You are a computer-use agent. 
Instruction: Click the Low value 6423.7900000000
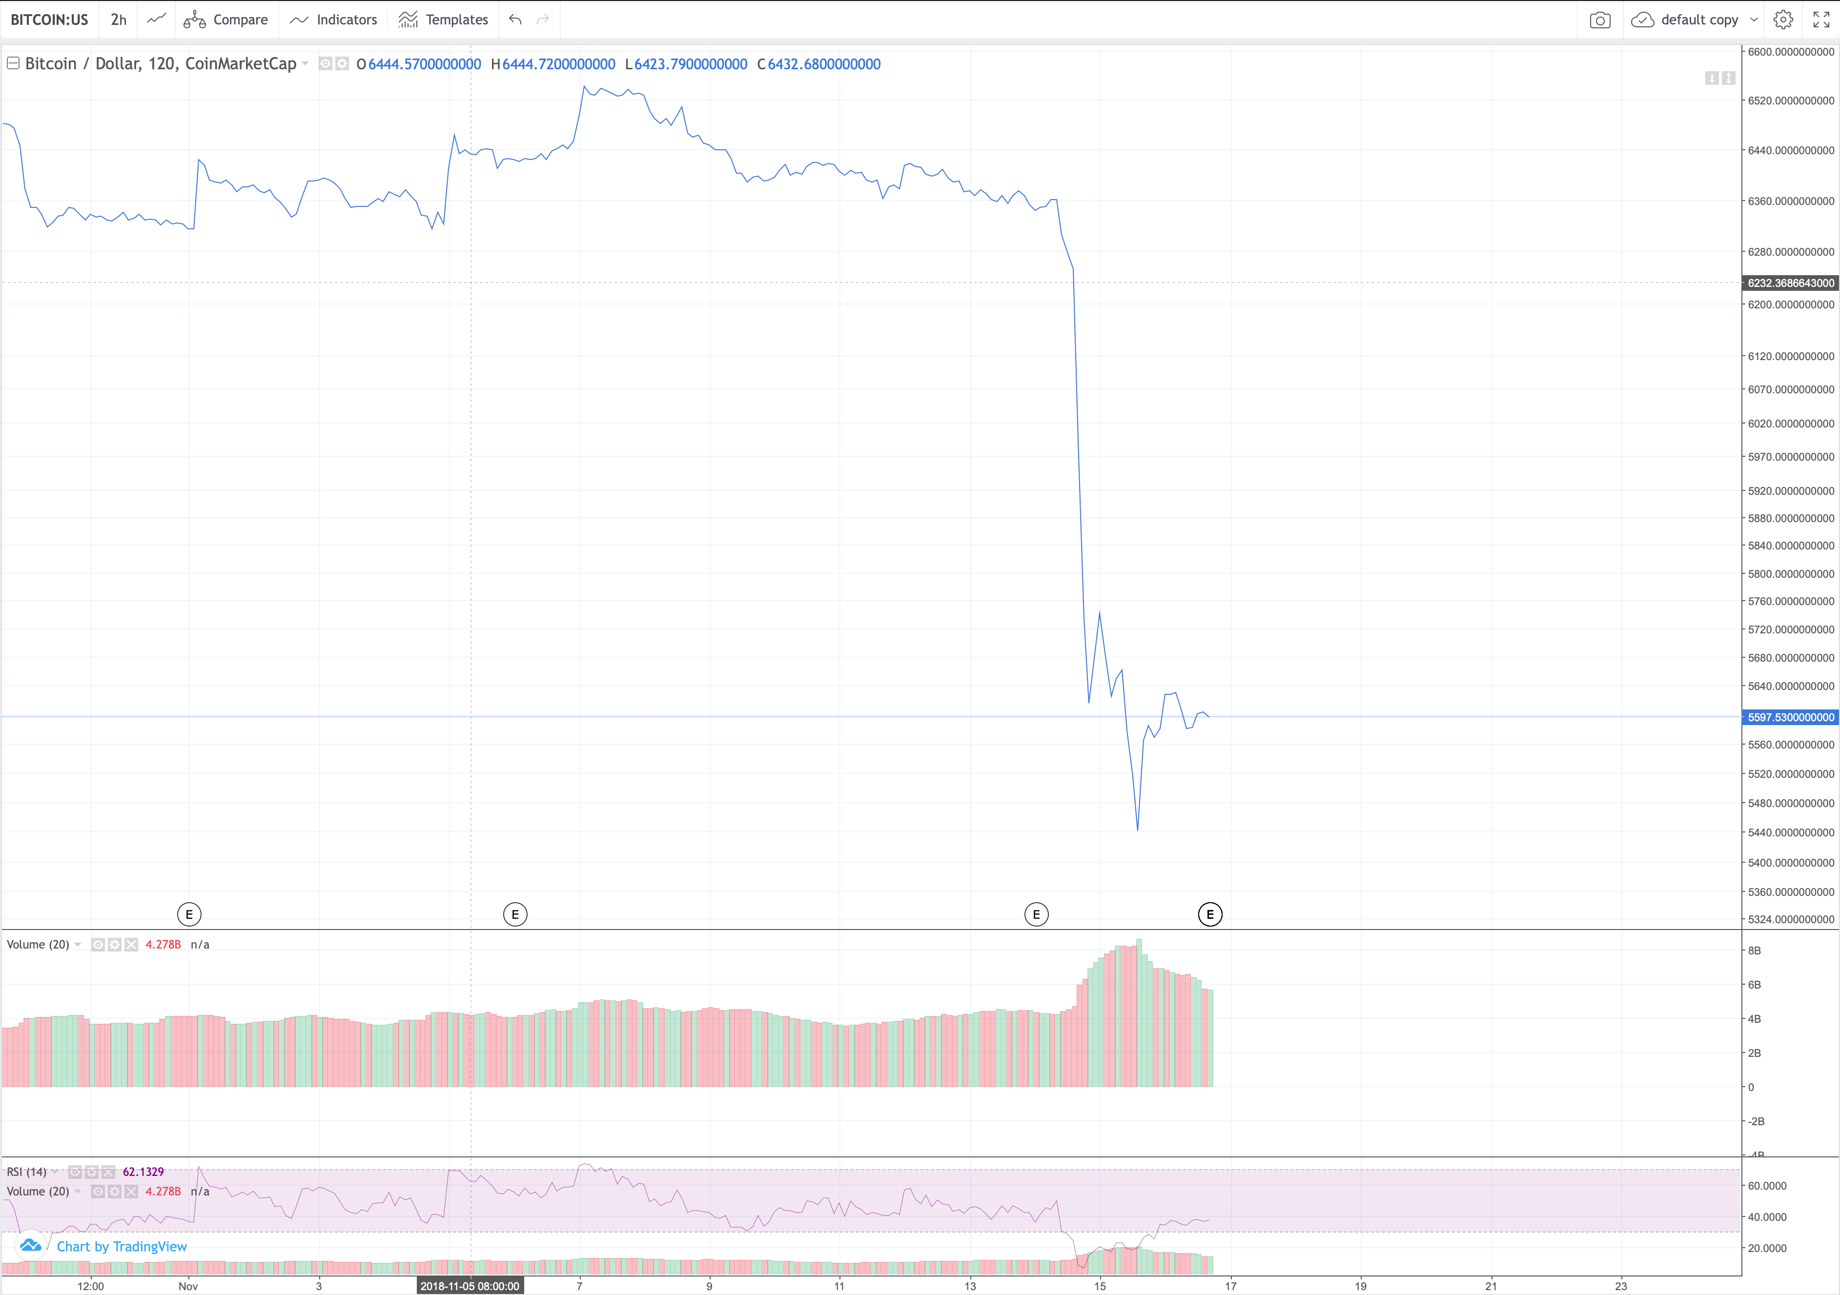[691, 64]
